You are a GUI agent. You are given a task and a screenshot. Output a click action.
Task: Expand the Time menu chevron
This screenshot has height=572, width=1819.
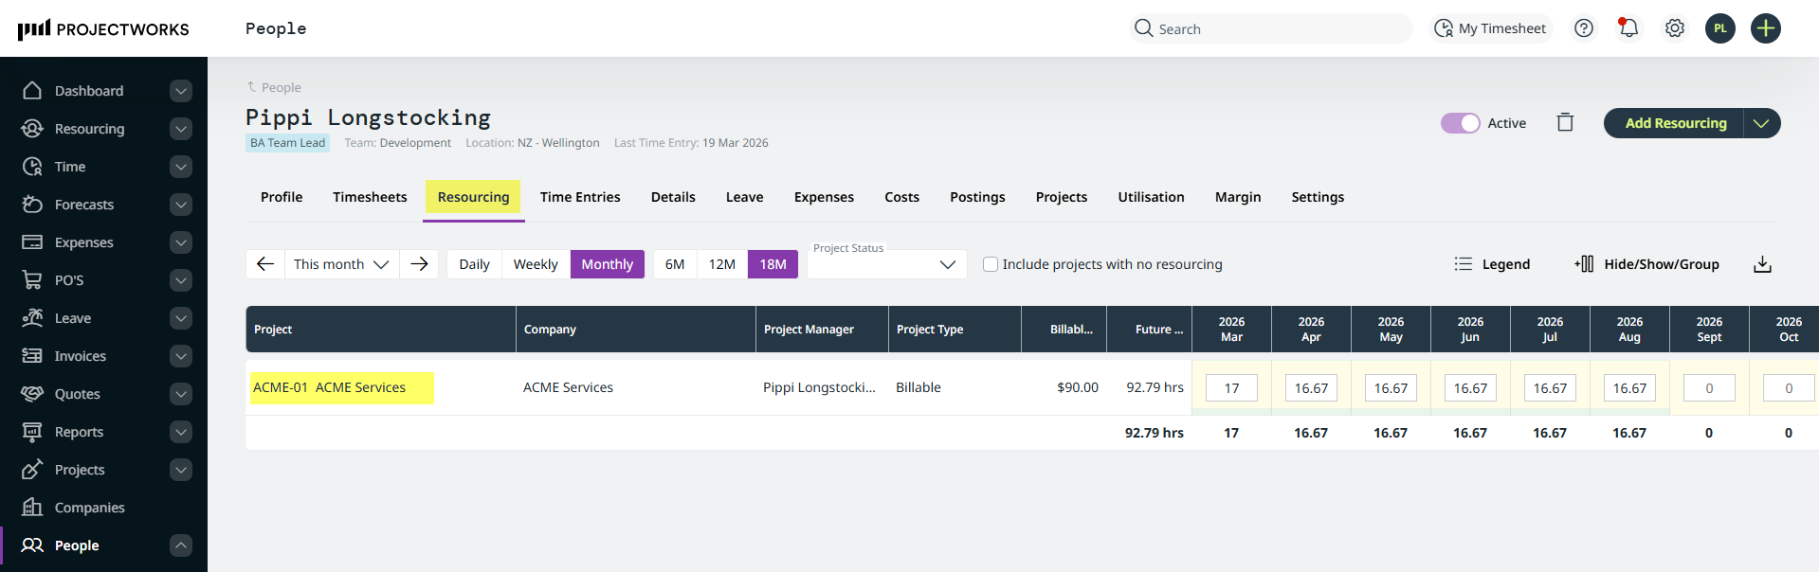point(181,167)
